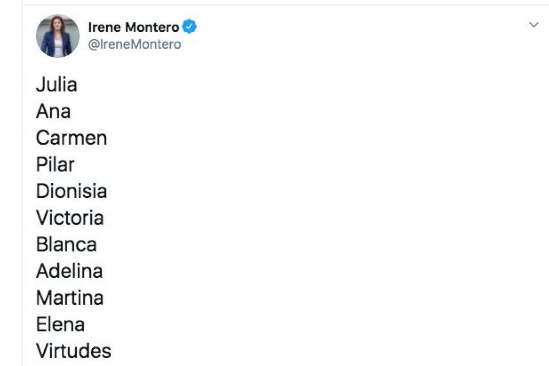Click on Adelina in the tweet text

[69, 271]
